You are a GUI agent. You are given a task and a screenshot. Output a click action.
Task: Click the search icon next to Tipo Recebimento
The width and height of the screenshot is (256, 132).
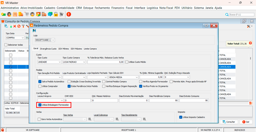pyautogui.click(x=144, y=119)
